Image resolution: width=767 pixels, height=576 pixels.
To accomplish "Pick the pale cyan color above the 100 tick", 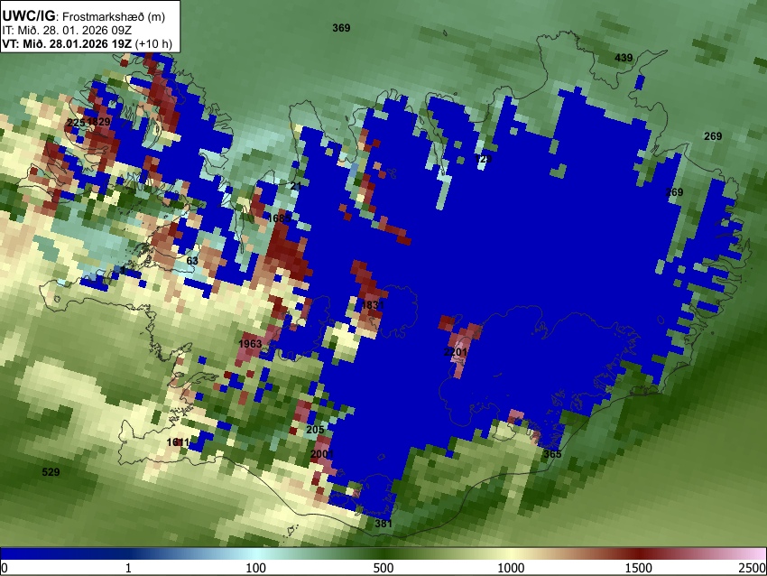I will point(255,553).
